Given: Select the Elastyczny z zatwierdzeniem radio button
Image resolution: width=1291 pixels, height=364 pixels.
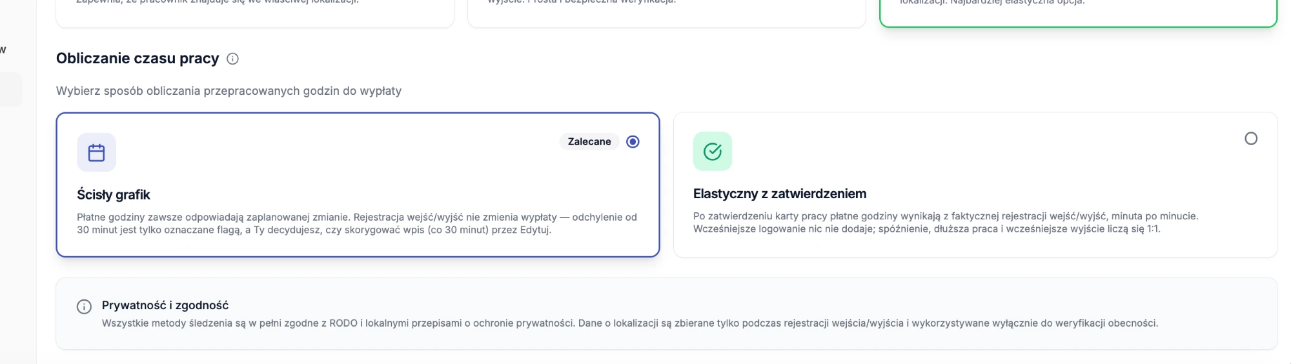Looking at the screenshot, I should tap(1251, 139).
